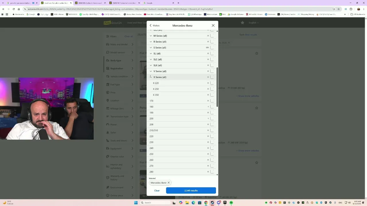The width and height of the screenshot is (367, 206).
Task: Open Spotify from the taskbar
Action: point(231,203)
